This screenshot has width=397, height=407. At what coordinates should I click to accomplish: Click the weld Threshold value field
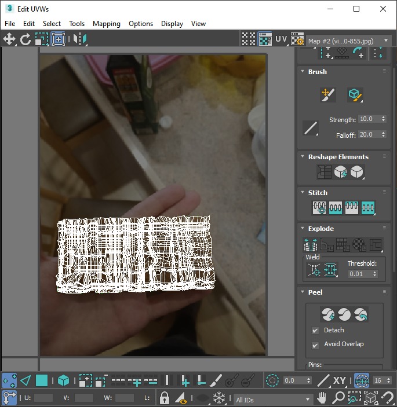click(360, 274)
